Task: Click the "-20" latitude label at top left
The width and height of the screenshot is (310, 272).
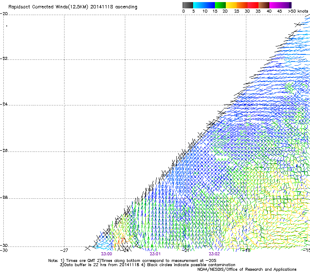Action: 4,14
